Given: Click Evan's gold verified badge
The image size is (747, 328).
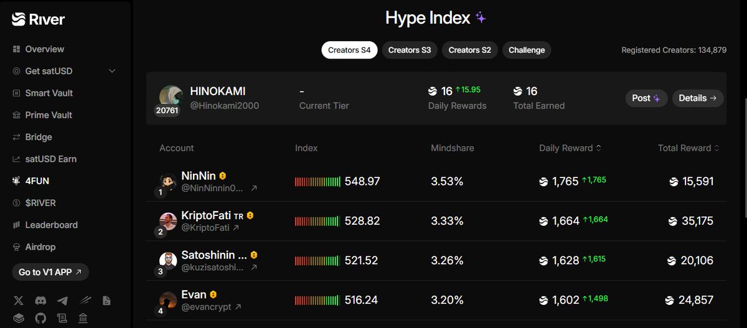Looking at the screenshot, I should coord(214,294).
